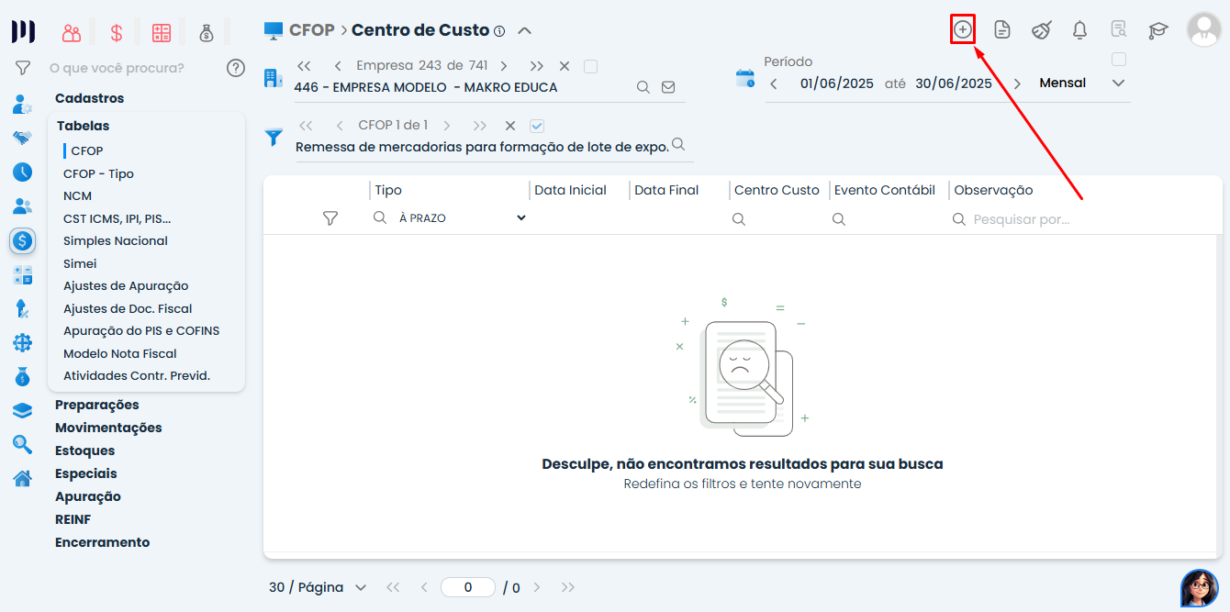Open the red calculator icon in the header

(162, 31)
